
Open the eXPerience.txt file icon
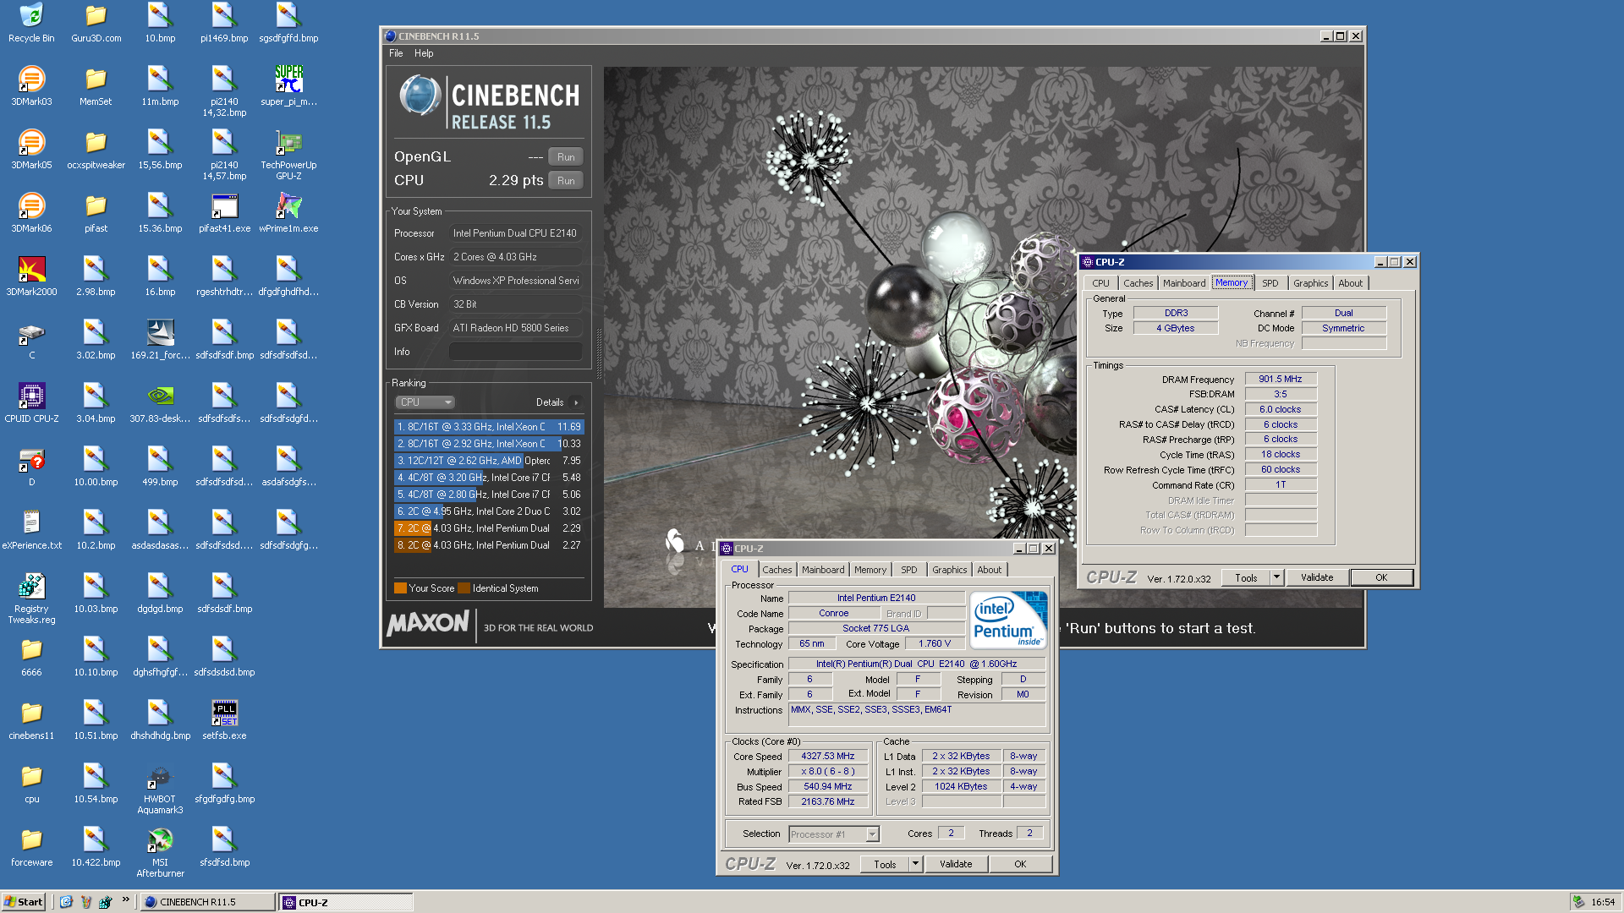tap(31, 530)
